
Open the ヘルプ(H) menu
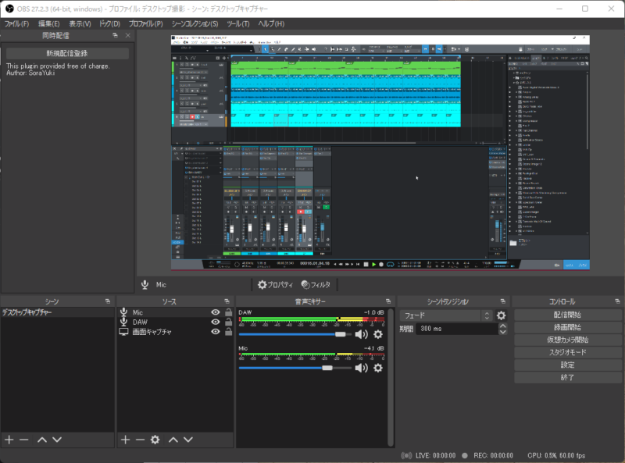point(271,24)
